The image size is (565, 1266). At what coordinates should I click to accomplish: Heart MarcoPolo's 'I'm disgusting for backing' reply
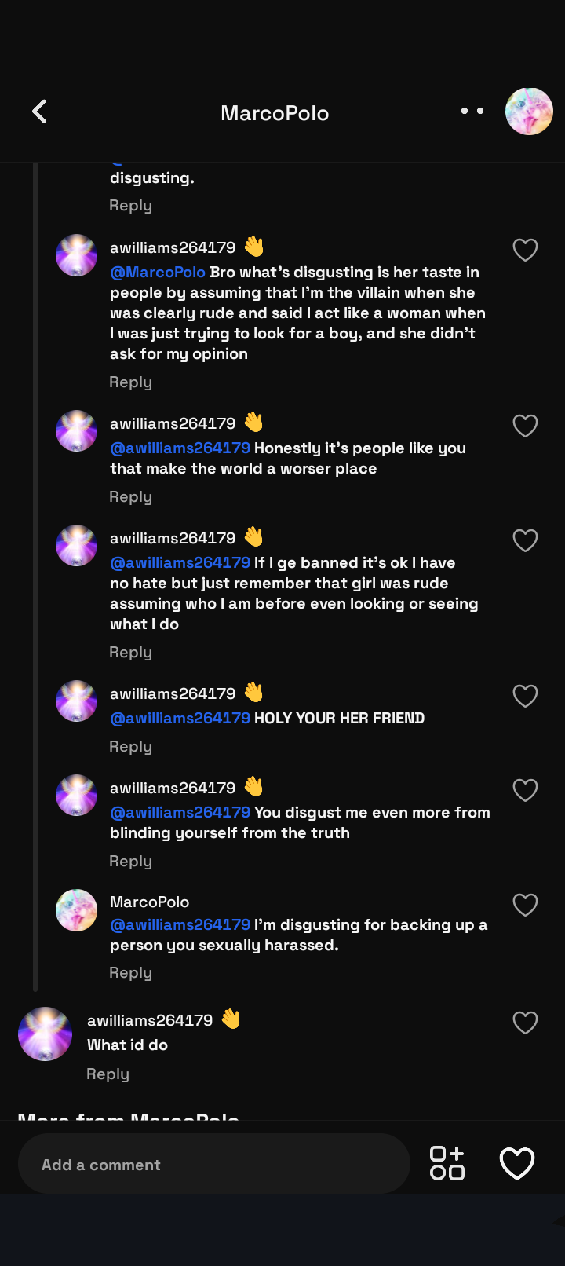tap(525, 905)
